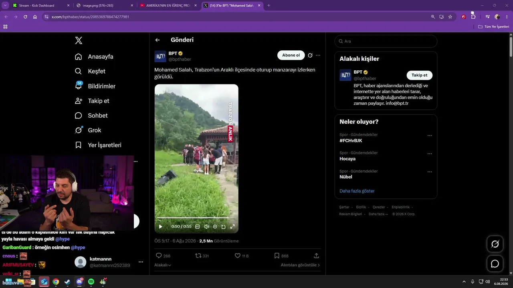Open the Şartlar footer link
The height and width of the screenshot is (288, 513).
(x=344, y=207)
